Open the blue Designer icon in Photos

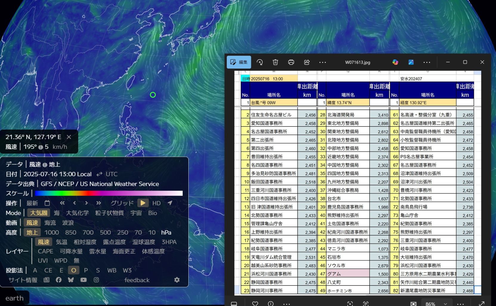point(411,62)
